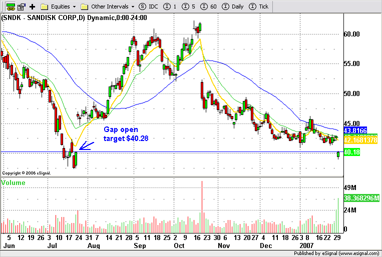Click the 49M volume axis label
Screen dimensions: 382x257
pos(350,187)
